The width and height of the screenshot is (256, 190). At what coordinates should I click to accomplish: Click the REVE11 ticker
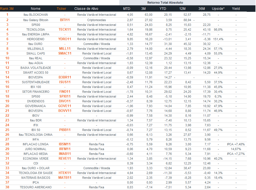tap(65, 159)
